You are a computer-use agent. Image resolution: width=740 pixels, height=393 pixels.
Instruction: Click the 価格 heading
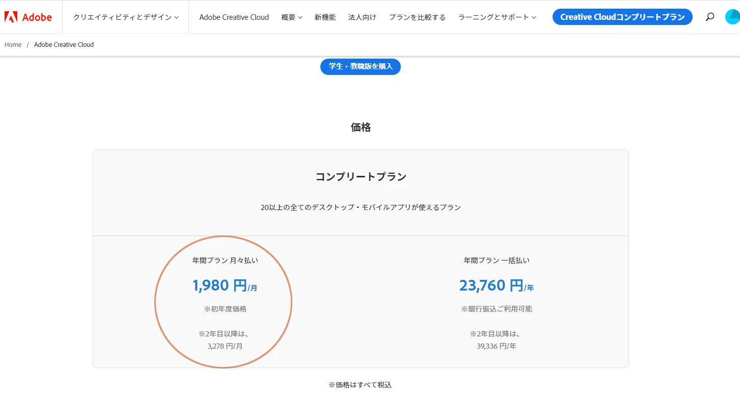[x=361, y=127]
